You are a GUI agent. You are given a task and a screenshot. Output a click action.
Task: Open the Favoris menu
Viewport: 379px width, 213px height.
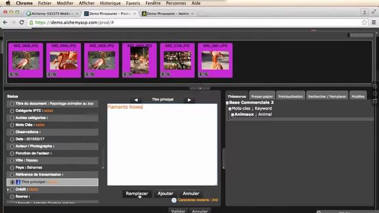click(x=133, y=3)
